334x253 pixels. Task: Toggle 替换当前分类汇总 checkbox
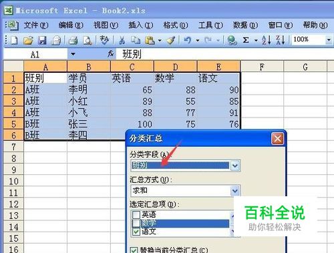tap(134, 250)
